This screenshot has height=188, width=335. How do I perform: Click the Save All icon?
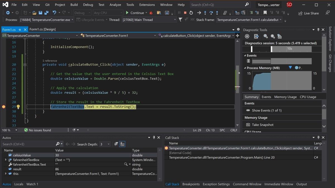point(46,12)
